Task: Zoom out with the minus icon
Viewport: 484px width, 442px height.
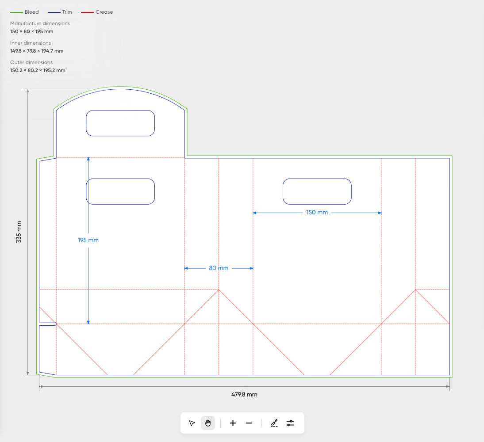Action: pyautogui.click(x=249, y=423)
